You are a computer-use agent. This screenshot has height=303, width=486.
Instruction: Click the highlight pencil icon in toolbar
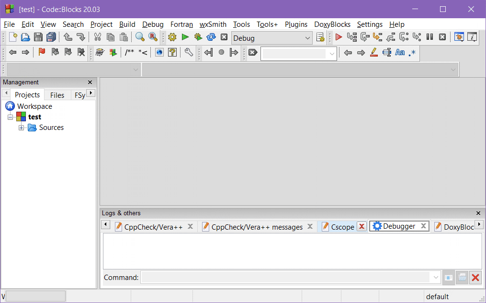pos(374,53)
